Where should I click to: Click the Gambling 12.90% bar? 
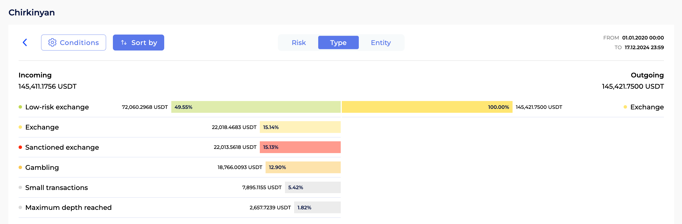tap(303, 167)
